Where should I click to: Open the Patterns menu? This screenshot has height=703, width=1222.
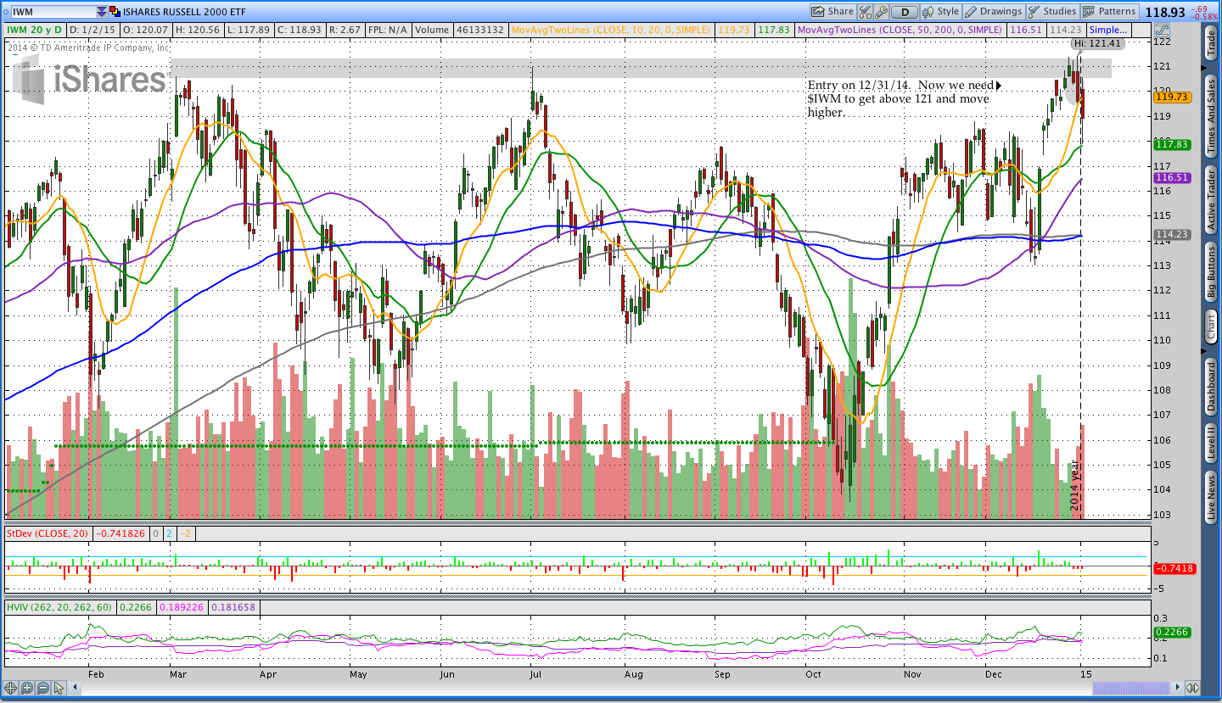click(x=1109, y=12)
